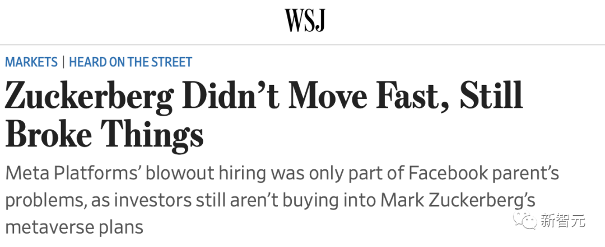Open the HEARD ON THE STREET link
Image resolution: width=605 pixels, height=247 pixels.
click(131, 62)
